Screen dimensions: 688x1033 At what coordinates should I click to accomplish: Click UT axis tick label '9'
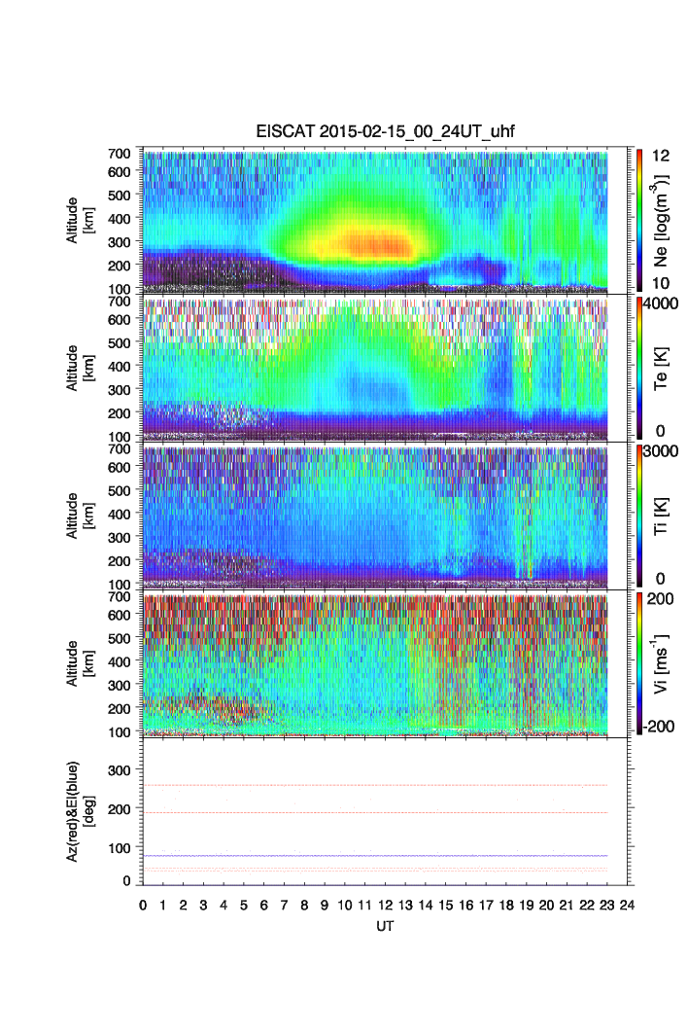[325, 906]
